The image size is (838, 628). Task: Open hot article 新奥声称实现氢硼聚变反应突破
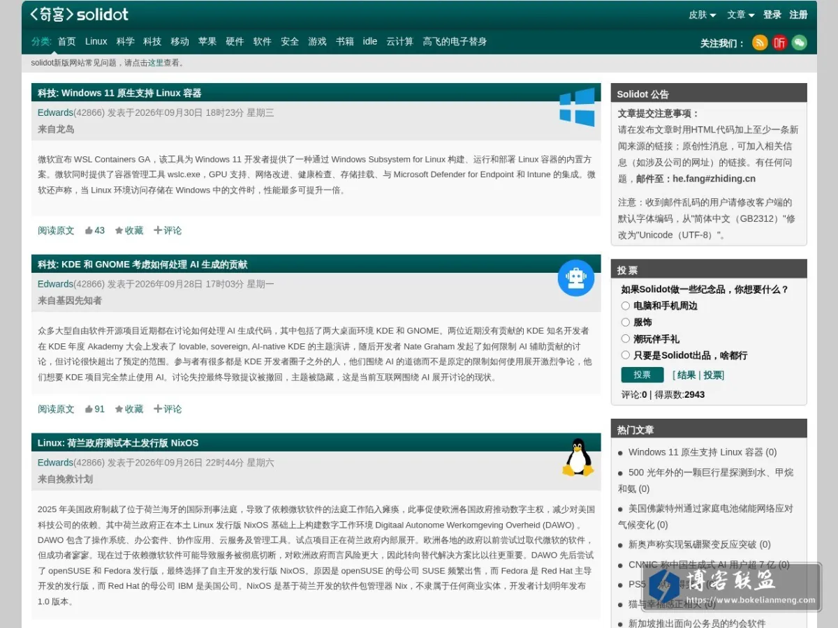click(x=692, y=544)
